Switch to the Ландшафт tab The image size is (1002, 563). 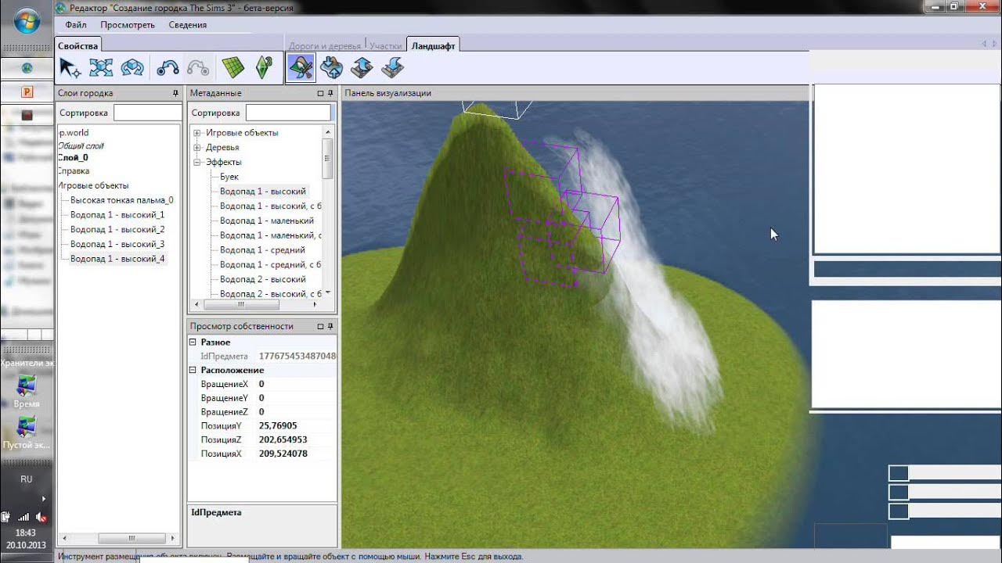click(x=433, y=46)
